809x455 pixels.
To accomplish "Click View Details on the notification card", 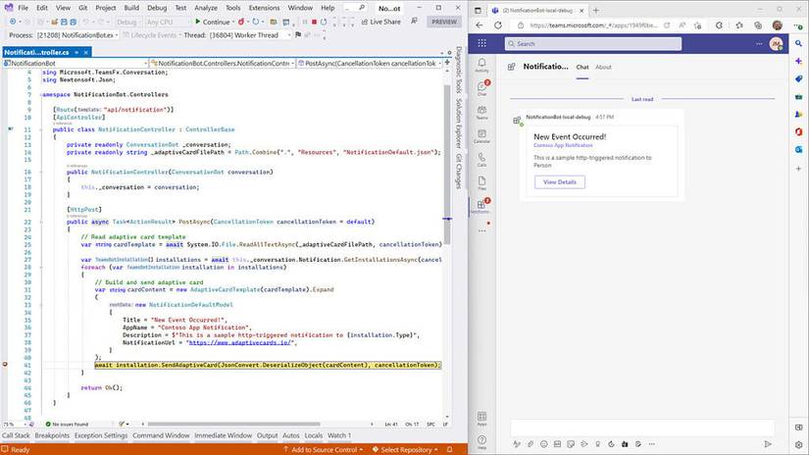I will 560,182.
